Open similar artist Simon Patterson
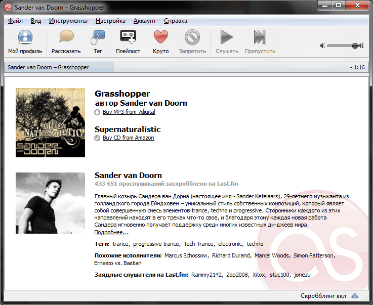The image size is (373, 305). click(x=313, y=255)
